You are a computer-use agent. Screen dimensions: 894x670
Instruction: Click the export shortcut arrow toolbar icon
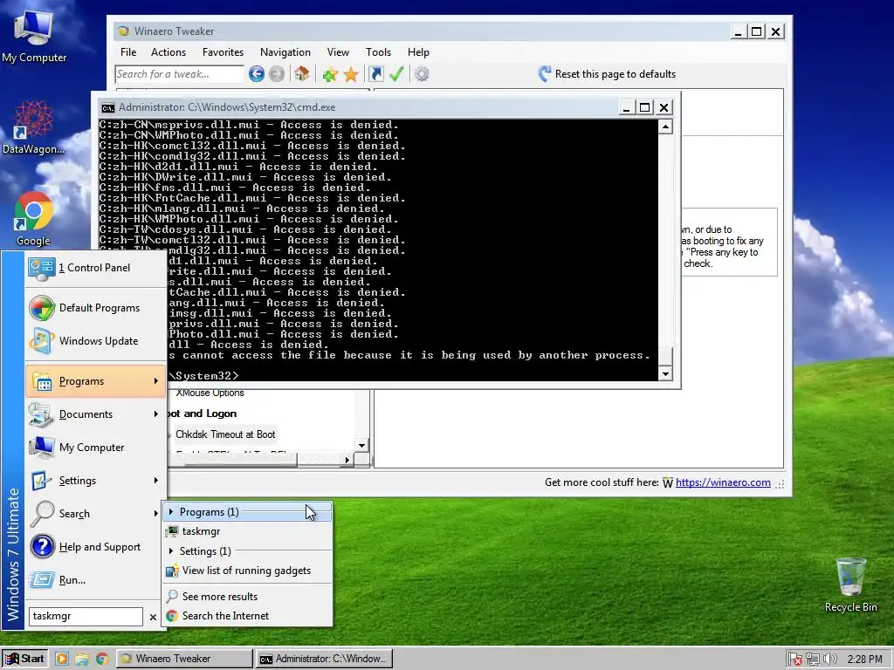coord(376,74)
